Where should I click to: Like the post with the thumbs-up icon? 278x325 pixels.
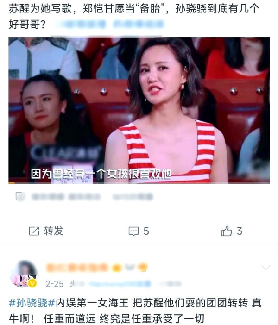coord(227,231)
